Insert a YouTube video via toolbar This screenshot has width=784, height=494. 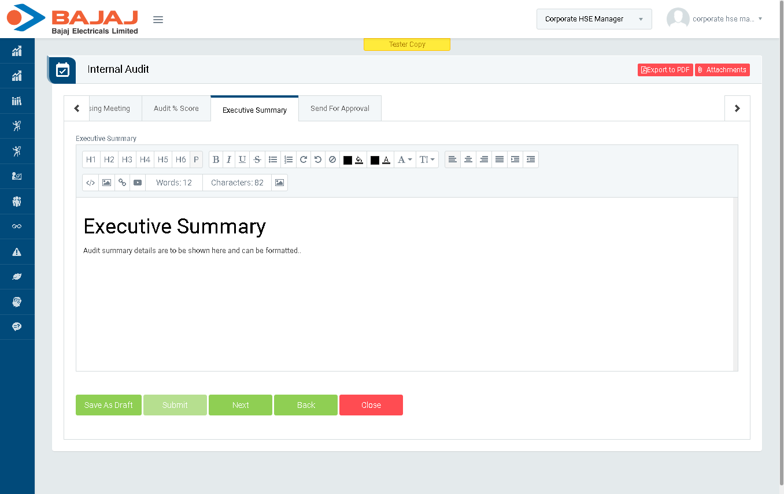click(x=138, y=183)
